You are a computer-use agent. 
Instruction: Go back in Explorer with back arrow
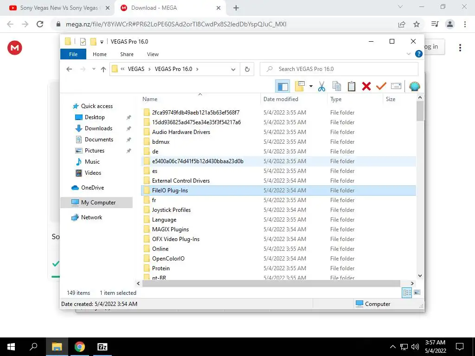point(69,69)
